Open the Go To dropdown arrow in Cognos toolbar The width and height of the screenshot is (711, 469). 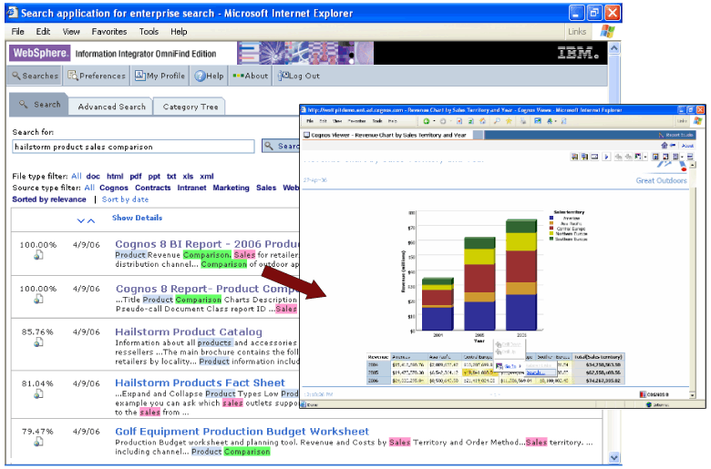coord(644,158)
